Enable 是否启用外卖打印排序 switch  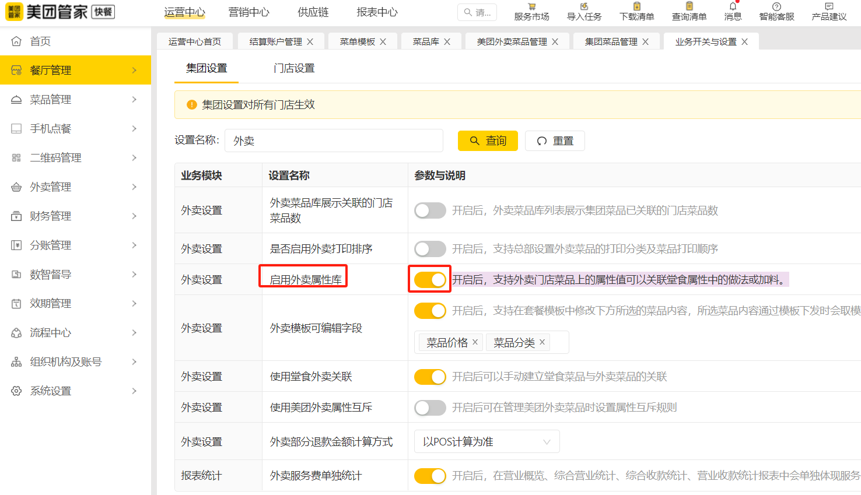coord(430,249)
